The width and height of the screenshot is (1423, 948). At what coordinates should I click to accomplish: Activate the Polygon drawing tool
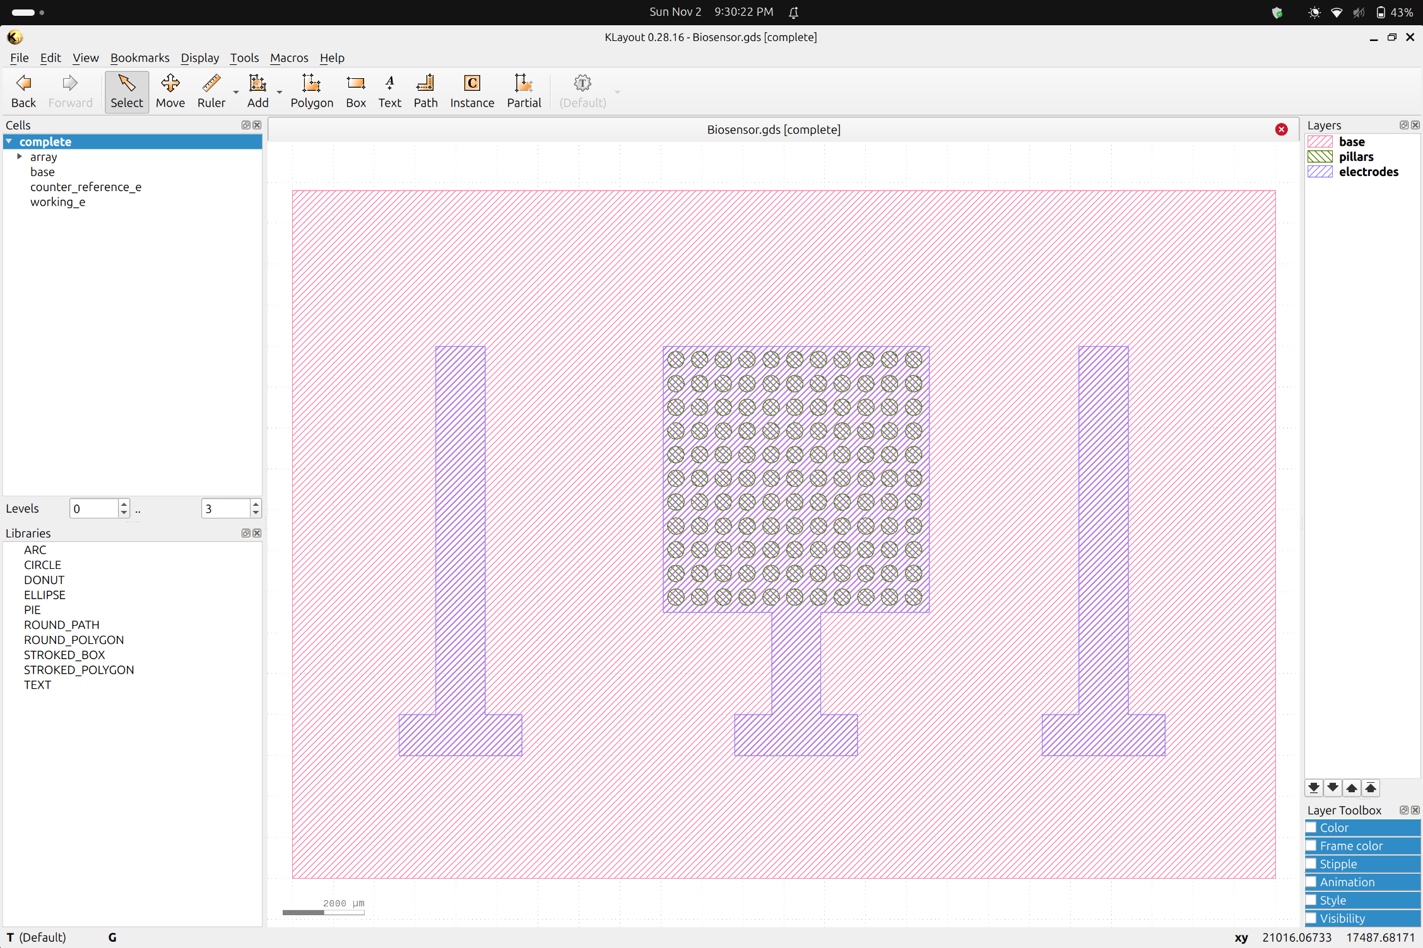pos(311,91)
